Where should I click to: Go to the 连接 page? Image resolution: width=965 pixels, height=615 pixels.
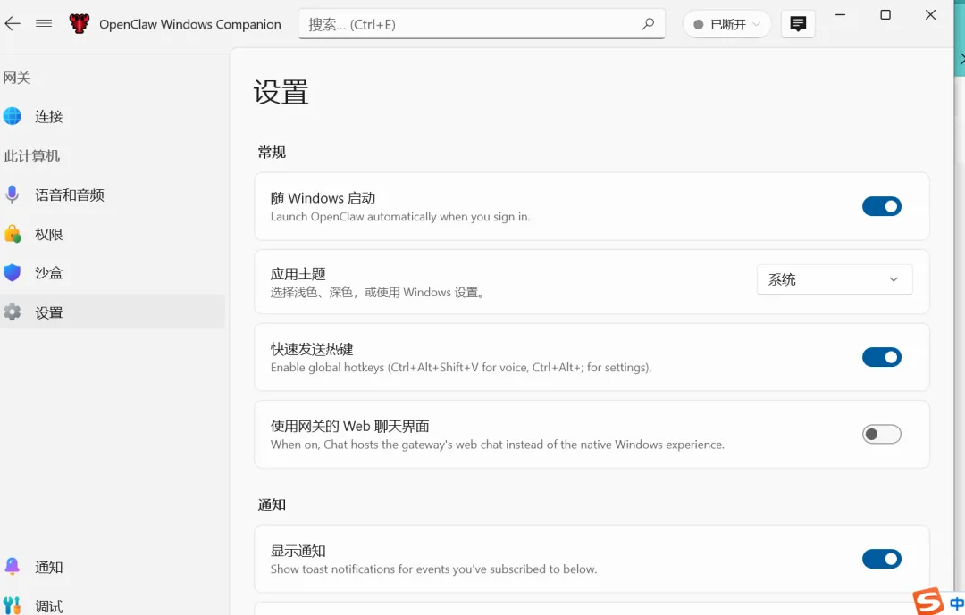113,116
